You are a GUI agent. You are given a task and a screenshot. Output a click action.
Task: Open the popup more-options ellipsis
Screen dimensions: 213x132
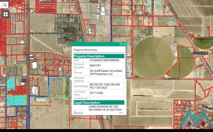coord(121,113)
